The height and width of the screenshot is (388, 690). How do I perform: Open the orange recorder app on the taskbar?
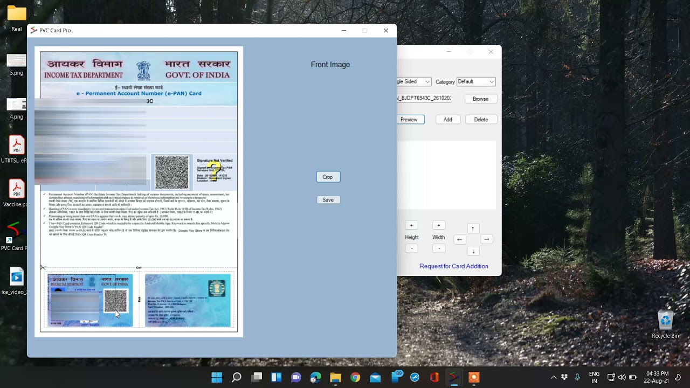click(474, 377)
